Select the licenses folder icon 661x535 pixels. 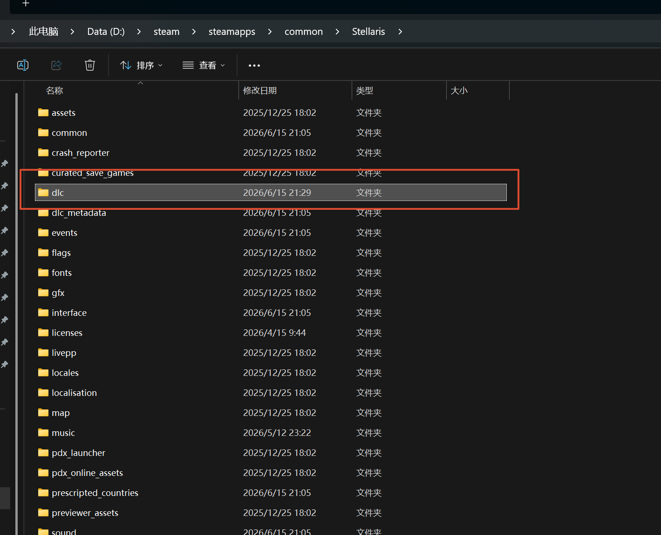(x=43, y=333)
